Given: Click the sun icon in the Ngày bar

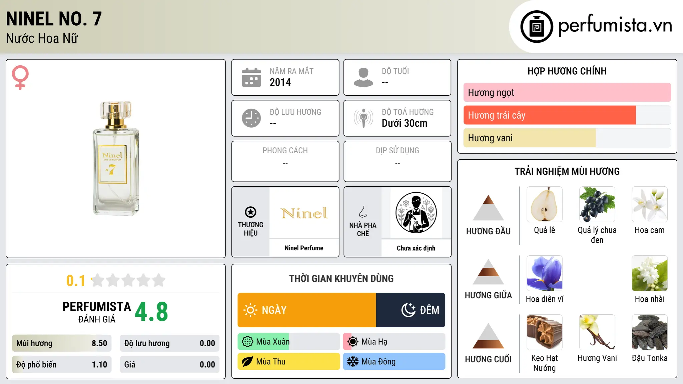Looking at the screenshot, I should pos(250,310).
